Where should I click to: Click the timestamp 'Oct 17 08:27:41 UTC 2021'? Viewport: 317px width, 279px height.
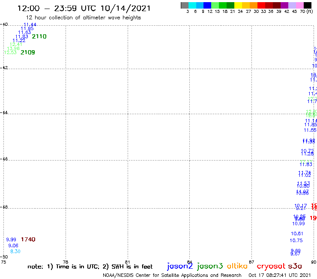(x=279, y=275)
